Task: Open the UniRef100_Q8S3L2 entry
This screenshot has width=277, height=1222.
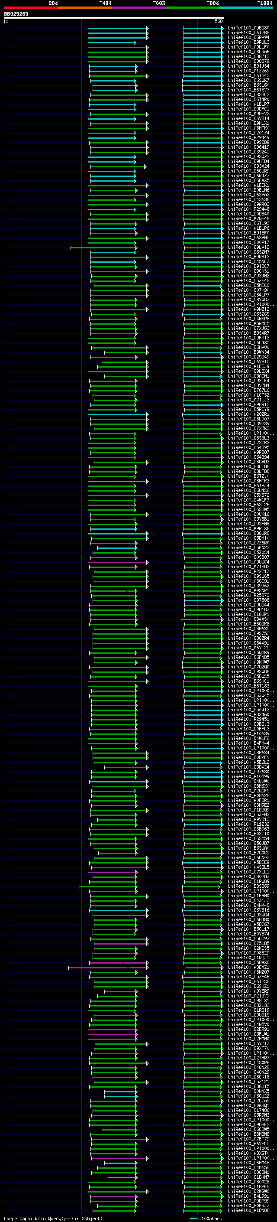Action: [x=248, y=95]
